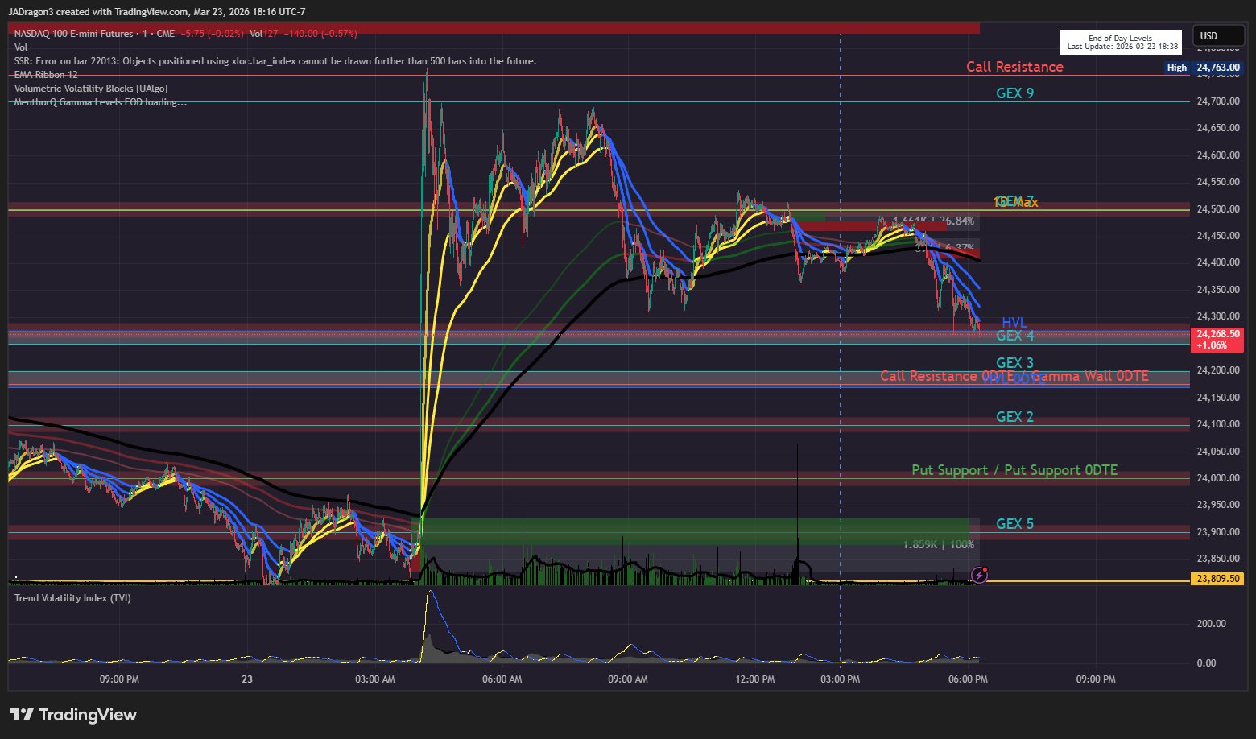Click the SSR error message legend line
Image resolution: width=1256 pixels, height=739 pixels.
click(x=275, y=61)
